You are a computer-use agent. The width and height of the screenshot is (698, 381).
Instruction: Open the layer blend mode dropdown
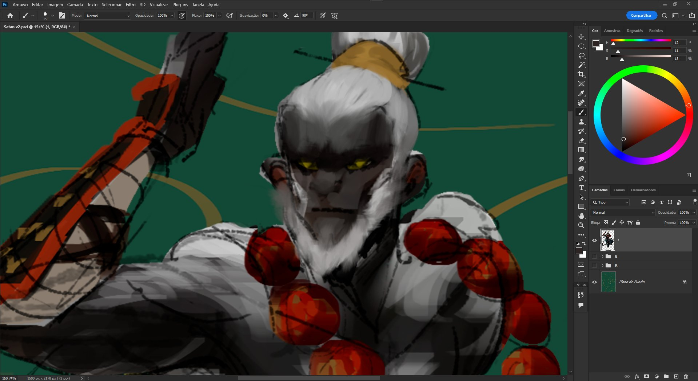(x=622, y=213)
